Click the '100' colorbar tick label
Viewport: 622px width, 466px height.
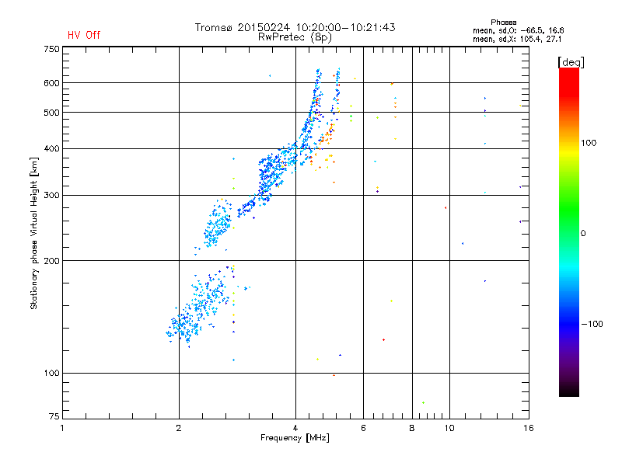tap(589, 143)
